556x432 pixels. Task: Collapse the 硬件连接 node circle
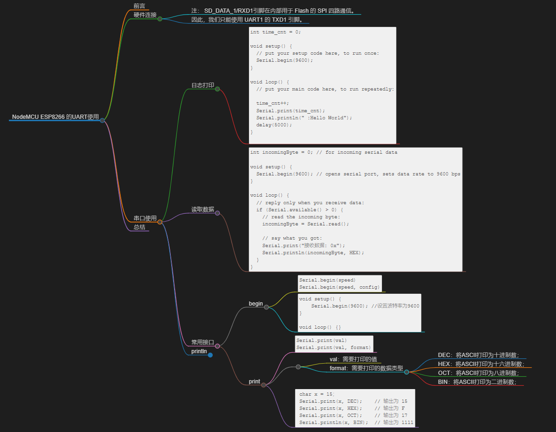pyautogui.click(x=159, y=19)
